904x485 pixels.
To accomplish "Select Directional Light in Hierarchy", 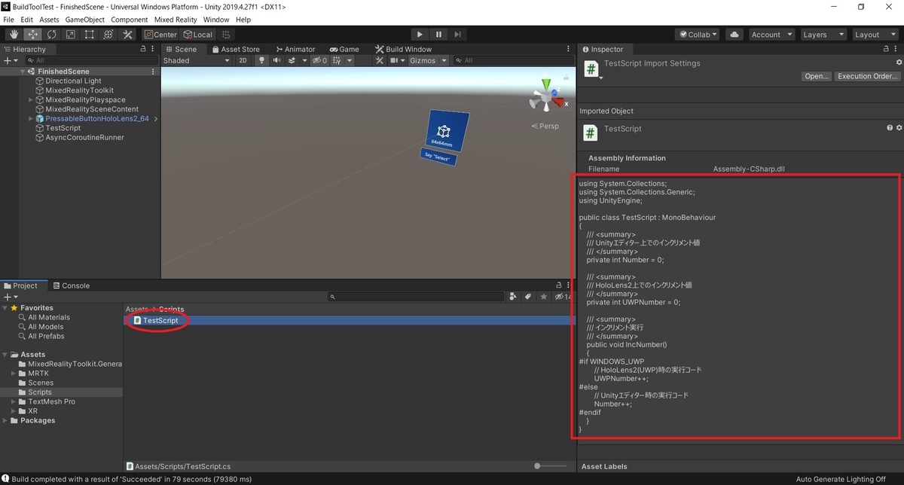I will point(73,81).
